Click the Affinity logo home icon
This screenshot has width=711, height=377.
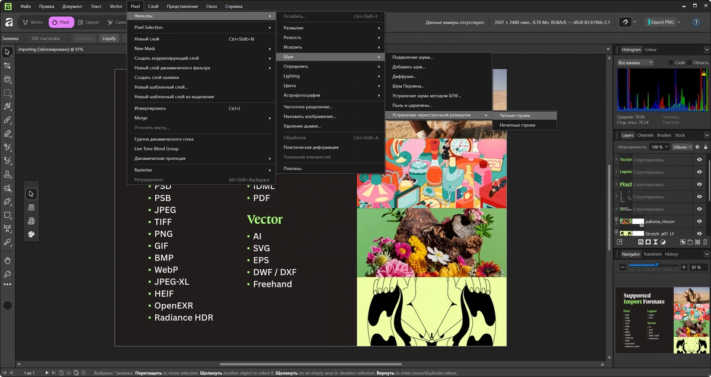pos(9,22)
